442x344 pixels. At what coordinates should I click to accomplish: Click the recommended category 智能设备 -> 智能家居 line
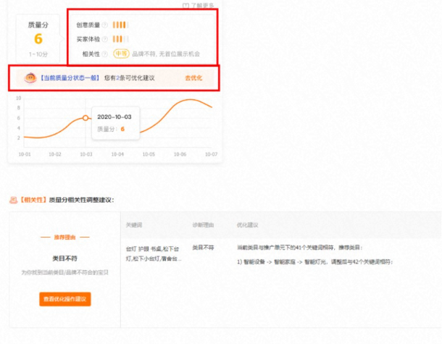(314, 262)
